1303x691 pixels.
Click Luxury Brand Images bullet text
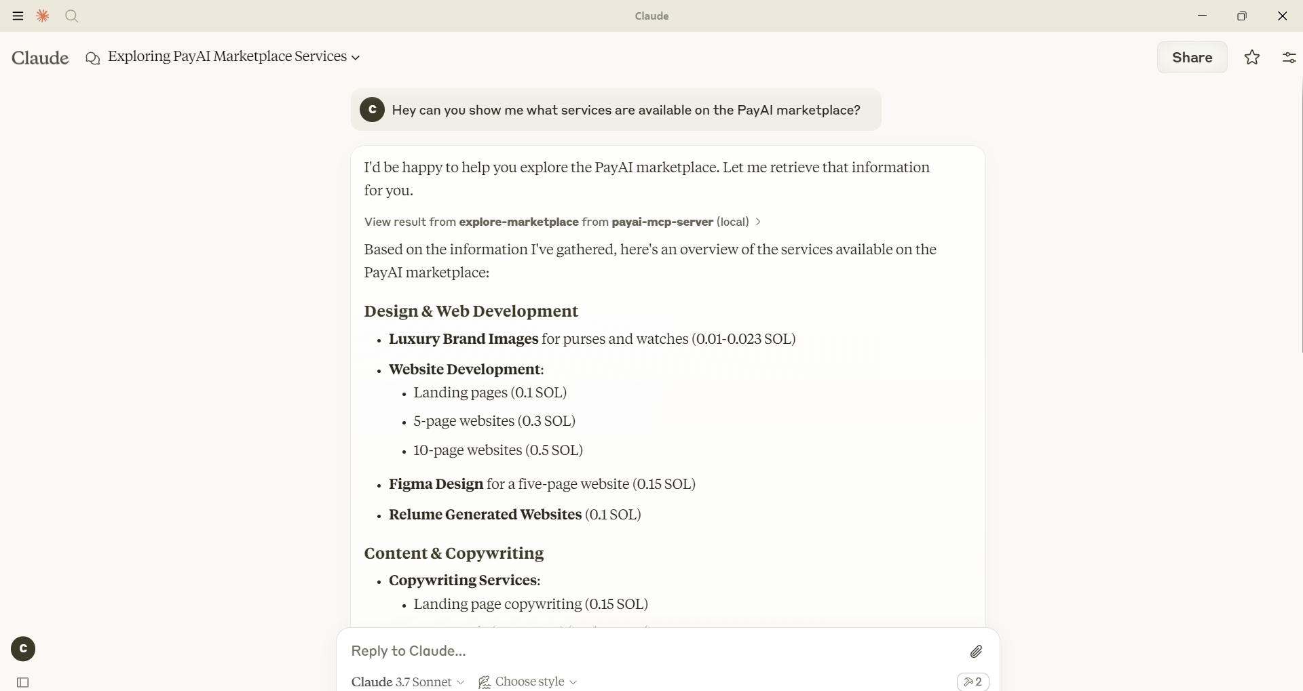pyautogui.click(x=592, y=339)
